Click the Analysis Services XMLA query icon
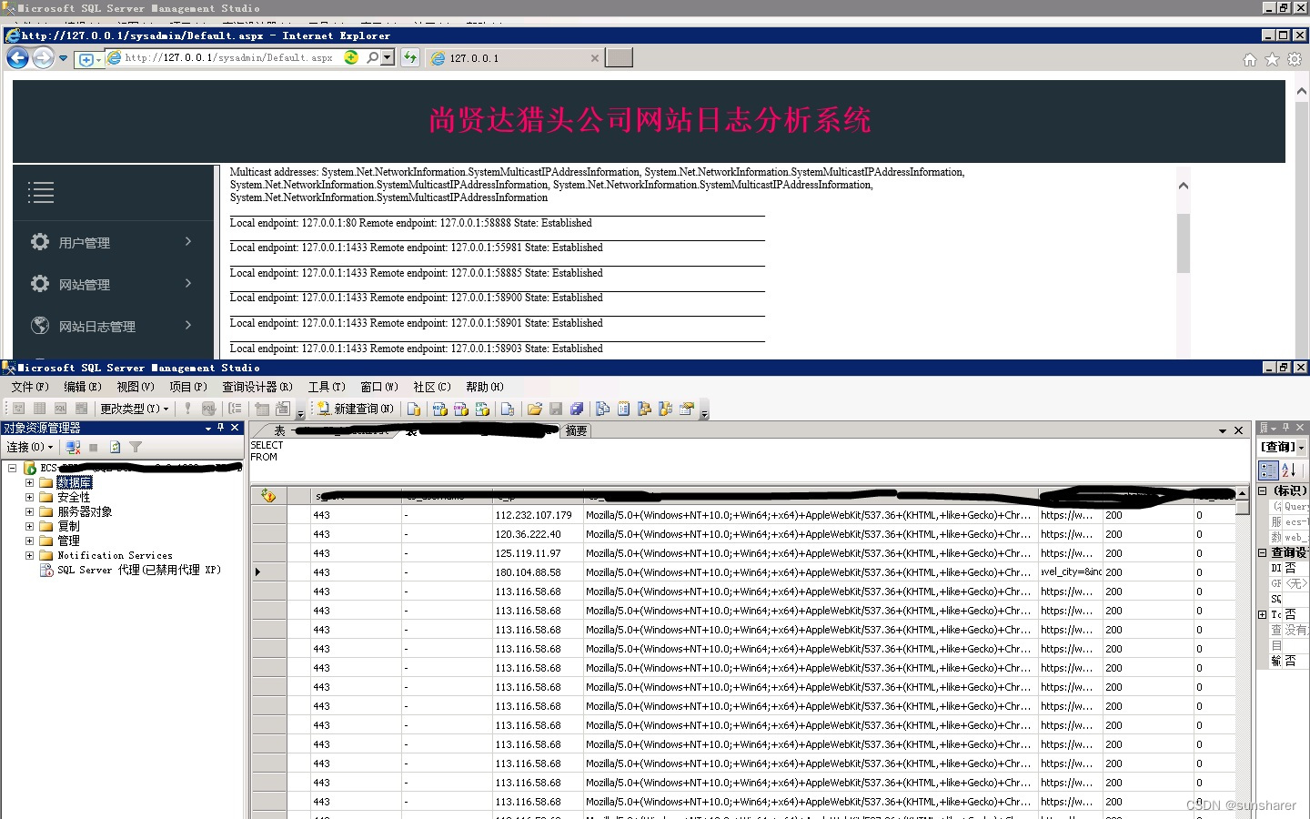1310x819 pixels. 482,409
